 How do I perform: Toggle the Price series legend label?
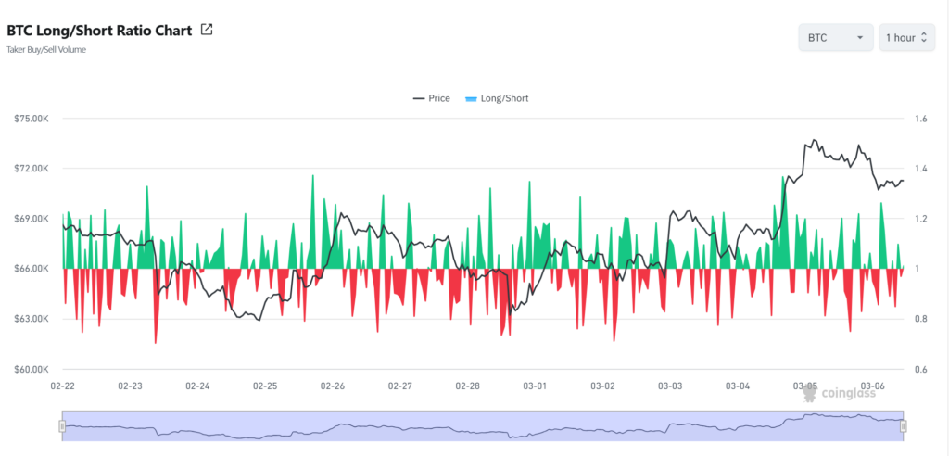pyautogui.click(x=439, y=98)
